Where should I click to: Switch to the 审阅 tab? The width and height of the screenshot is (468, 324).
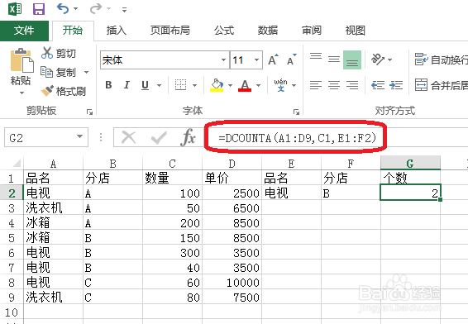pyautogui.click(x=312, y=31)
